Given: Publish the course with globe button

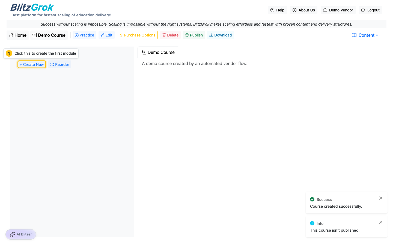Looking at the screenshot, I should click(194, 35).
